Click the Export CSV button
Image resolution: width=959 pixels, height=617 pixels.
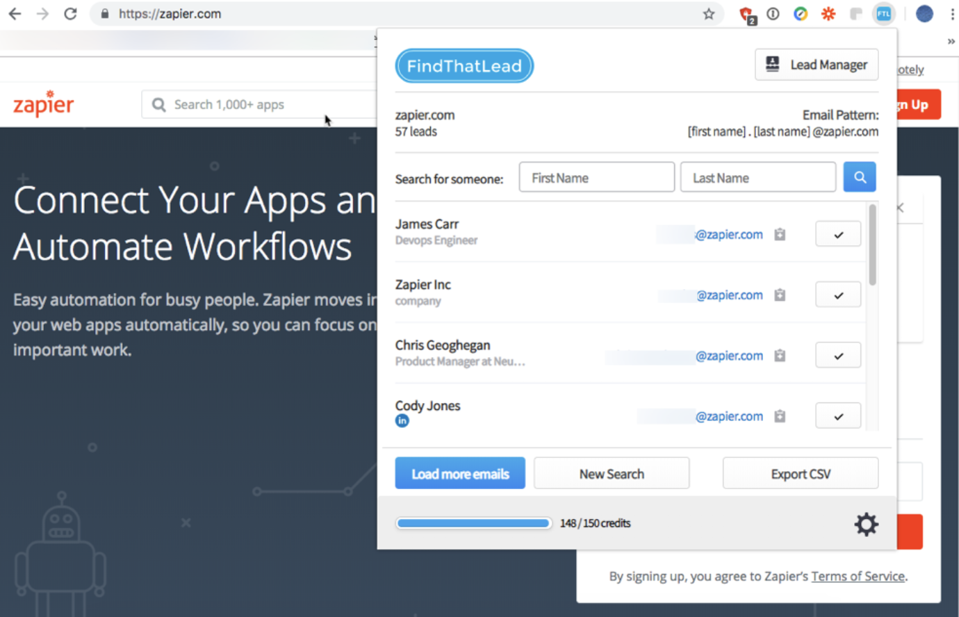pyautogui.click(x=800, y=474)
